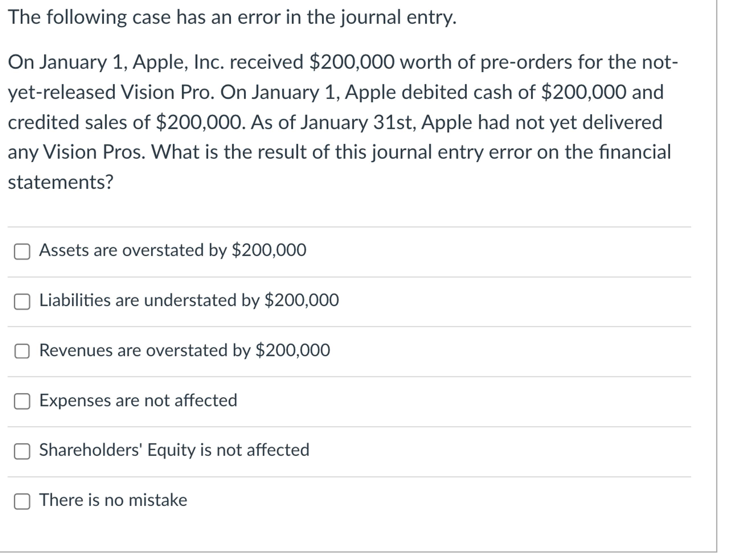Image resolution: width=741 pixels, height=555 pixels.
Task: Click the label 'Assets are overstated by $200,000'
Action: [x=173, y=250]
